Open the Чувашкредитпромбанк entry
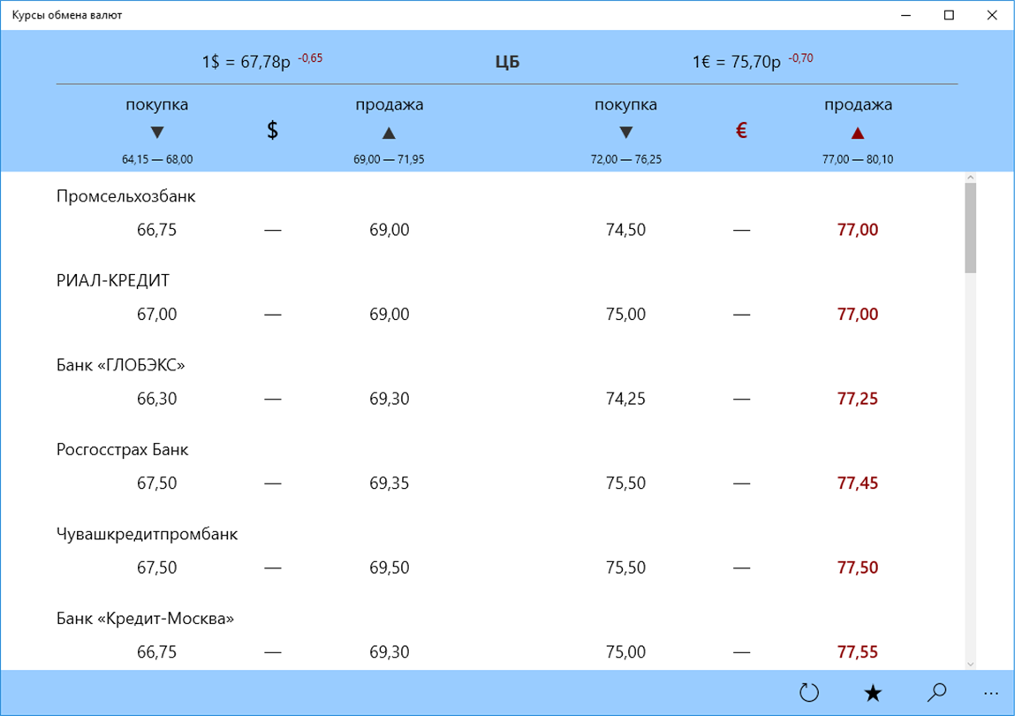 (147, 535)
